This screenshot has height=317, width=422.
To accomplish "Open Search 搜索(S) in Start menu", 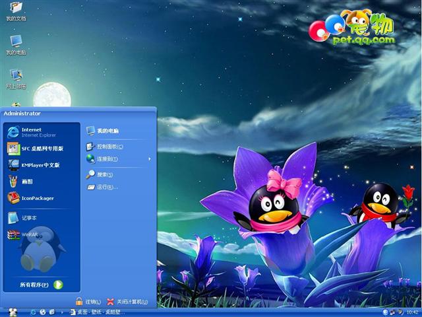I will 119,174.
